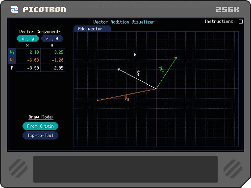Click the orange v2 vector arrowhead
Screen dimensions: 251x188
[x=98, y=100]
